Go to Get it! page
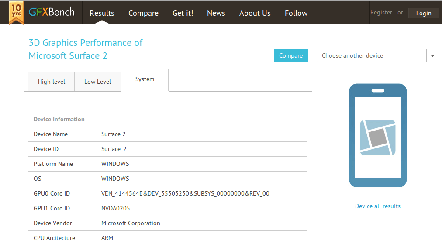442x244 pixels. pos(183,13)
